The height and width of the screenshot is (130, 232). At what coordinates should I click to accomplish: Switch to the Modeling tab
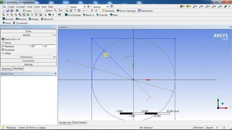click(x=18, y=68)
